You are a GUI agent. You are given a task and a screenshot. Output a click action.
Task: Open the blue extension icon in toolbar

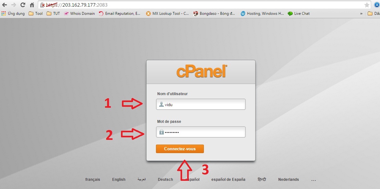pyautogui.click(x=377, y=5)
